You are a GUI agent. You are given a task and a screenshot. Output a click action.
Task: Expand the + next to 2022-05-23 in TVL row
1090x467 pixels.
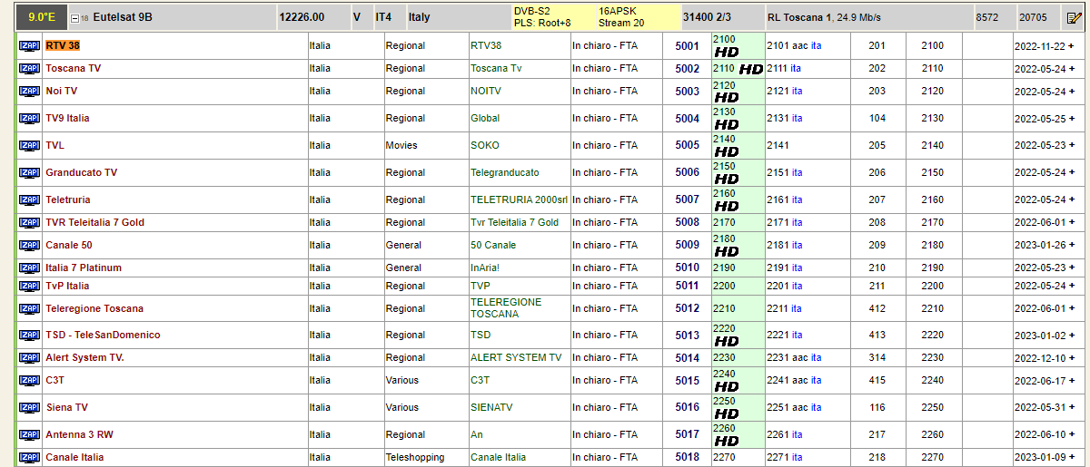[1070, 145]
